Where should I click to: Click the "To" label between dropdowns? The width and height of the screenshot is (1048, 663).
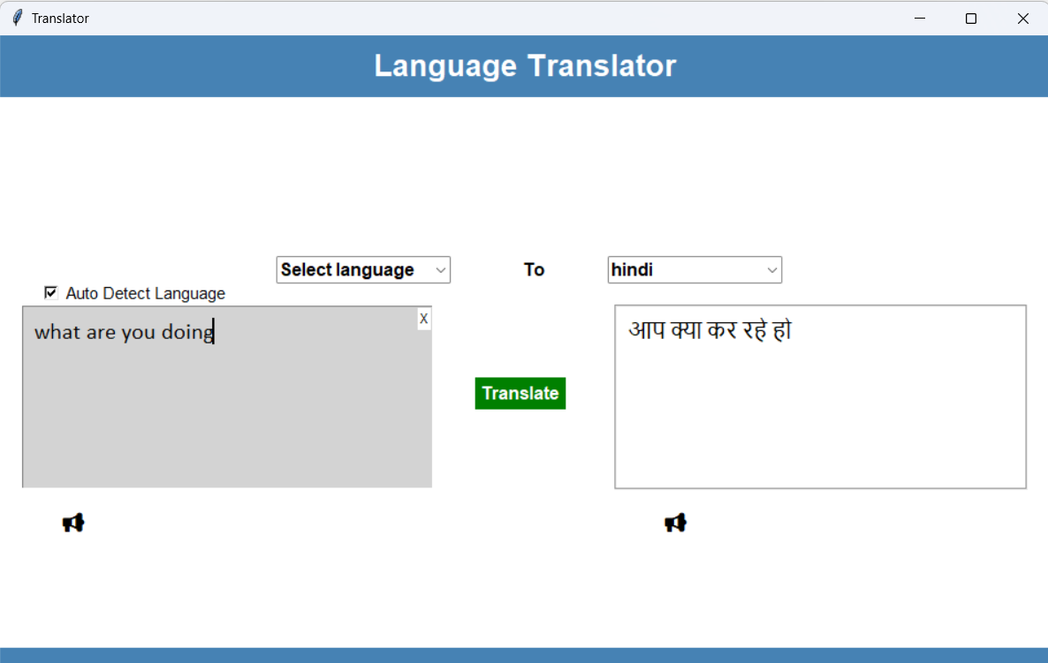[534, 270]
